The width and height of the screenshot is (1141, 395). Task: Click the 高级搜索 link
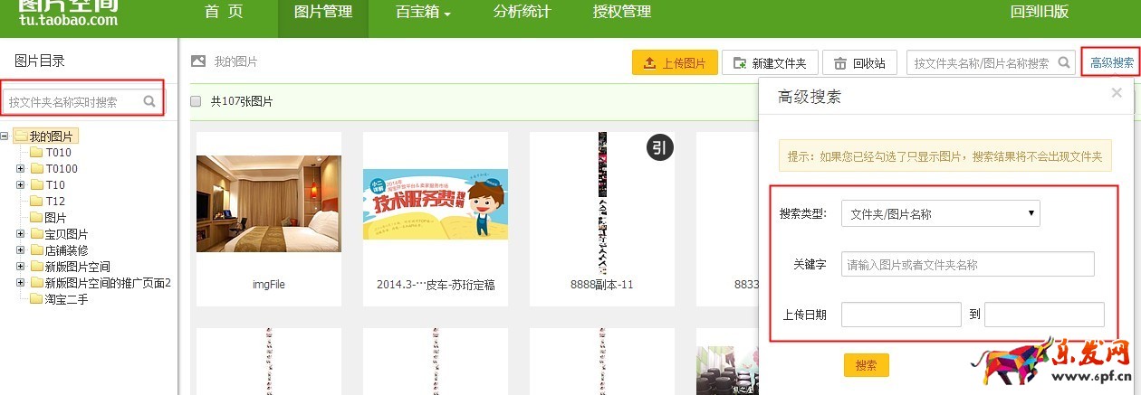[x=1111, y=63]
